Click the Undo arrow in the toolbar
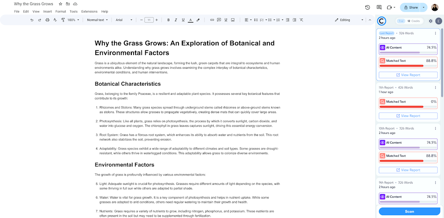This screenshot has height=218, width=444. pyautogui.click(x=32, y=20)
